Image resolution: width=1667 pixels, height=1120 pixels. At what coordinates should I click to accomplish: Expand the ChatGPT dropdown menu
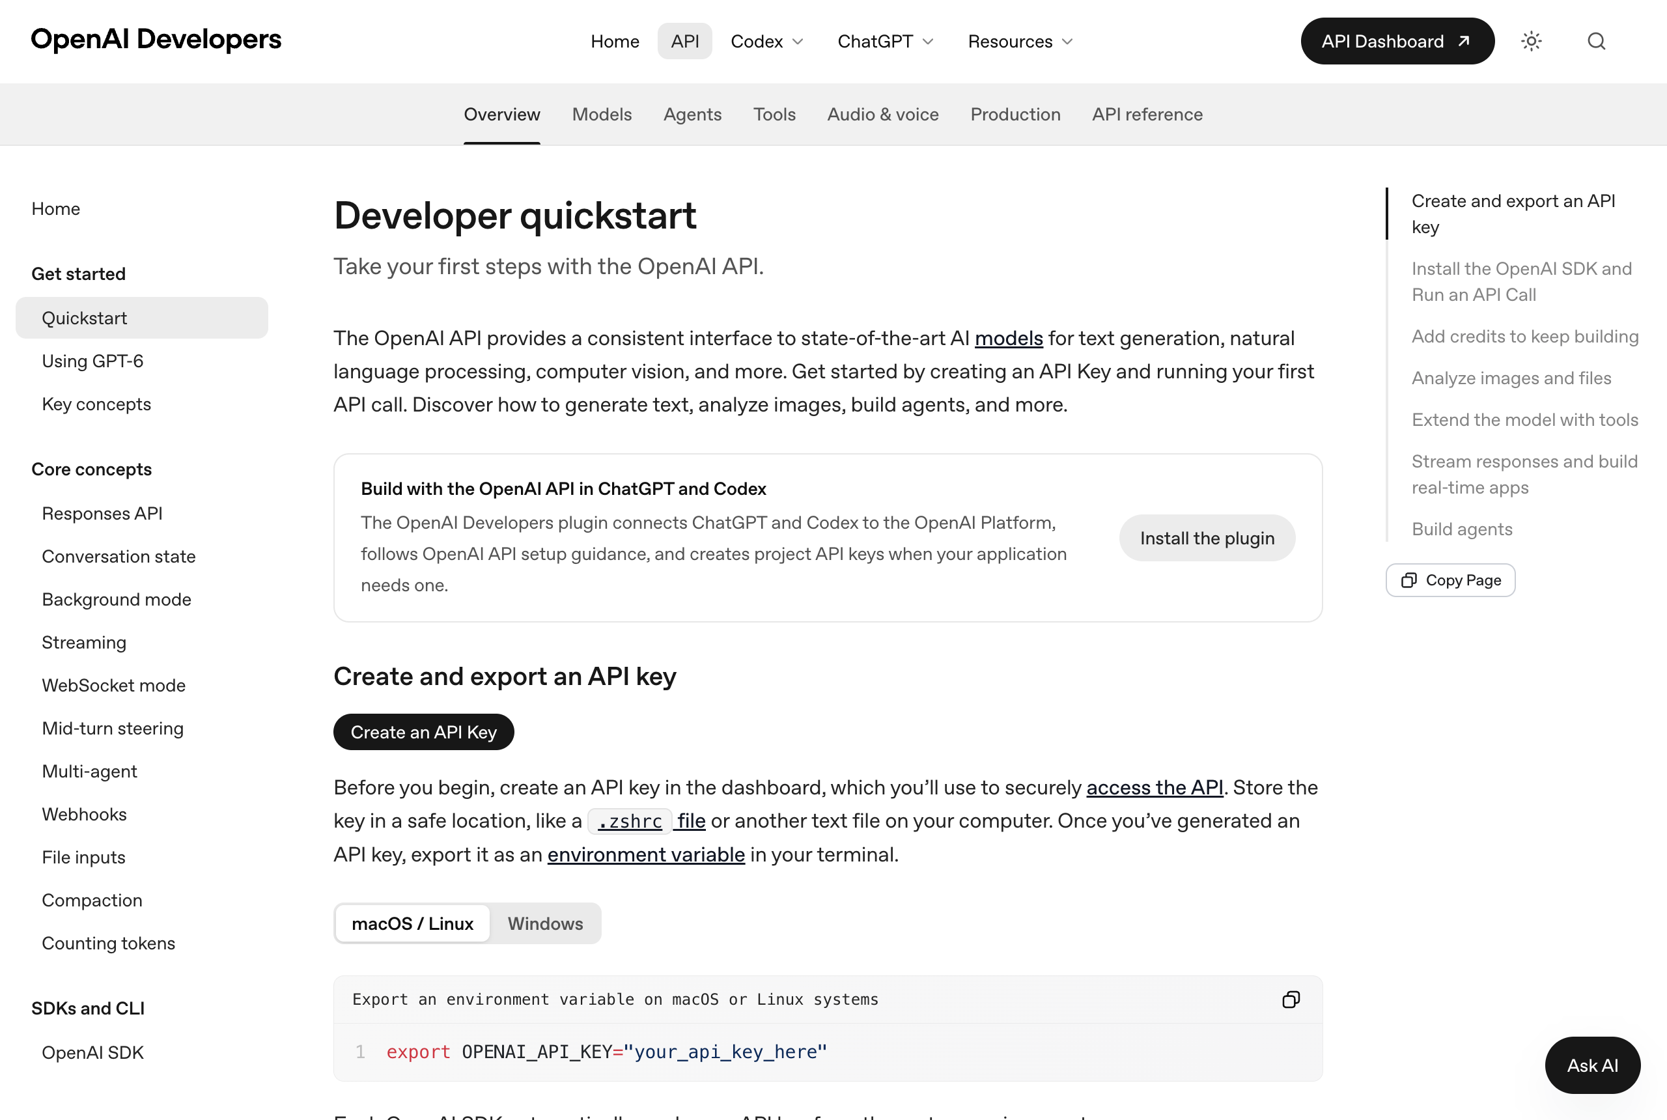(x=885, y=42)
